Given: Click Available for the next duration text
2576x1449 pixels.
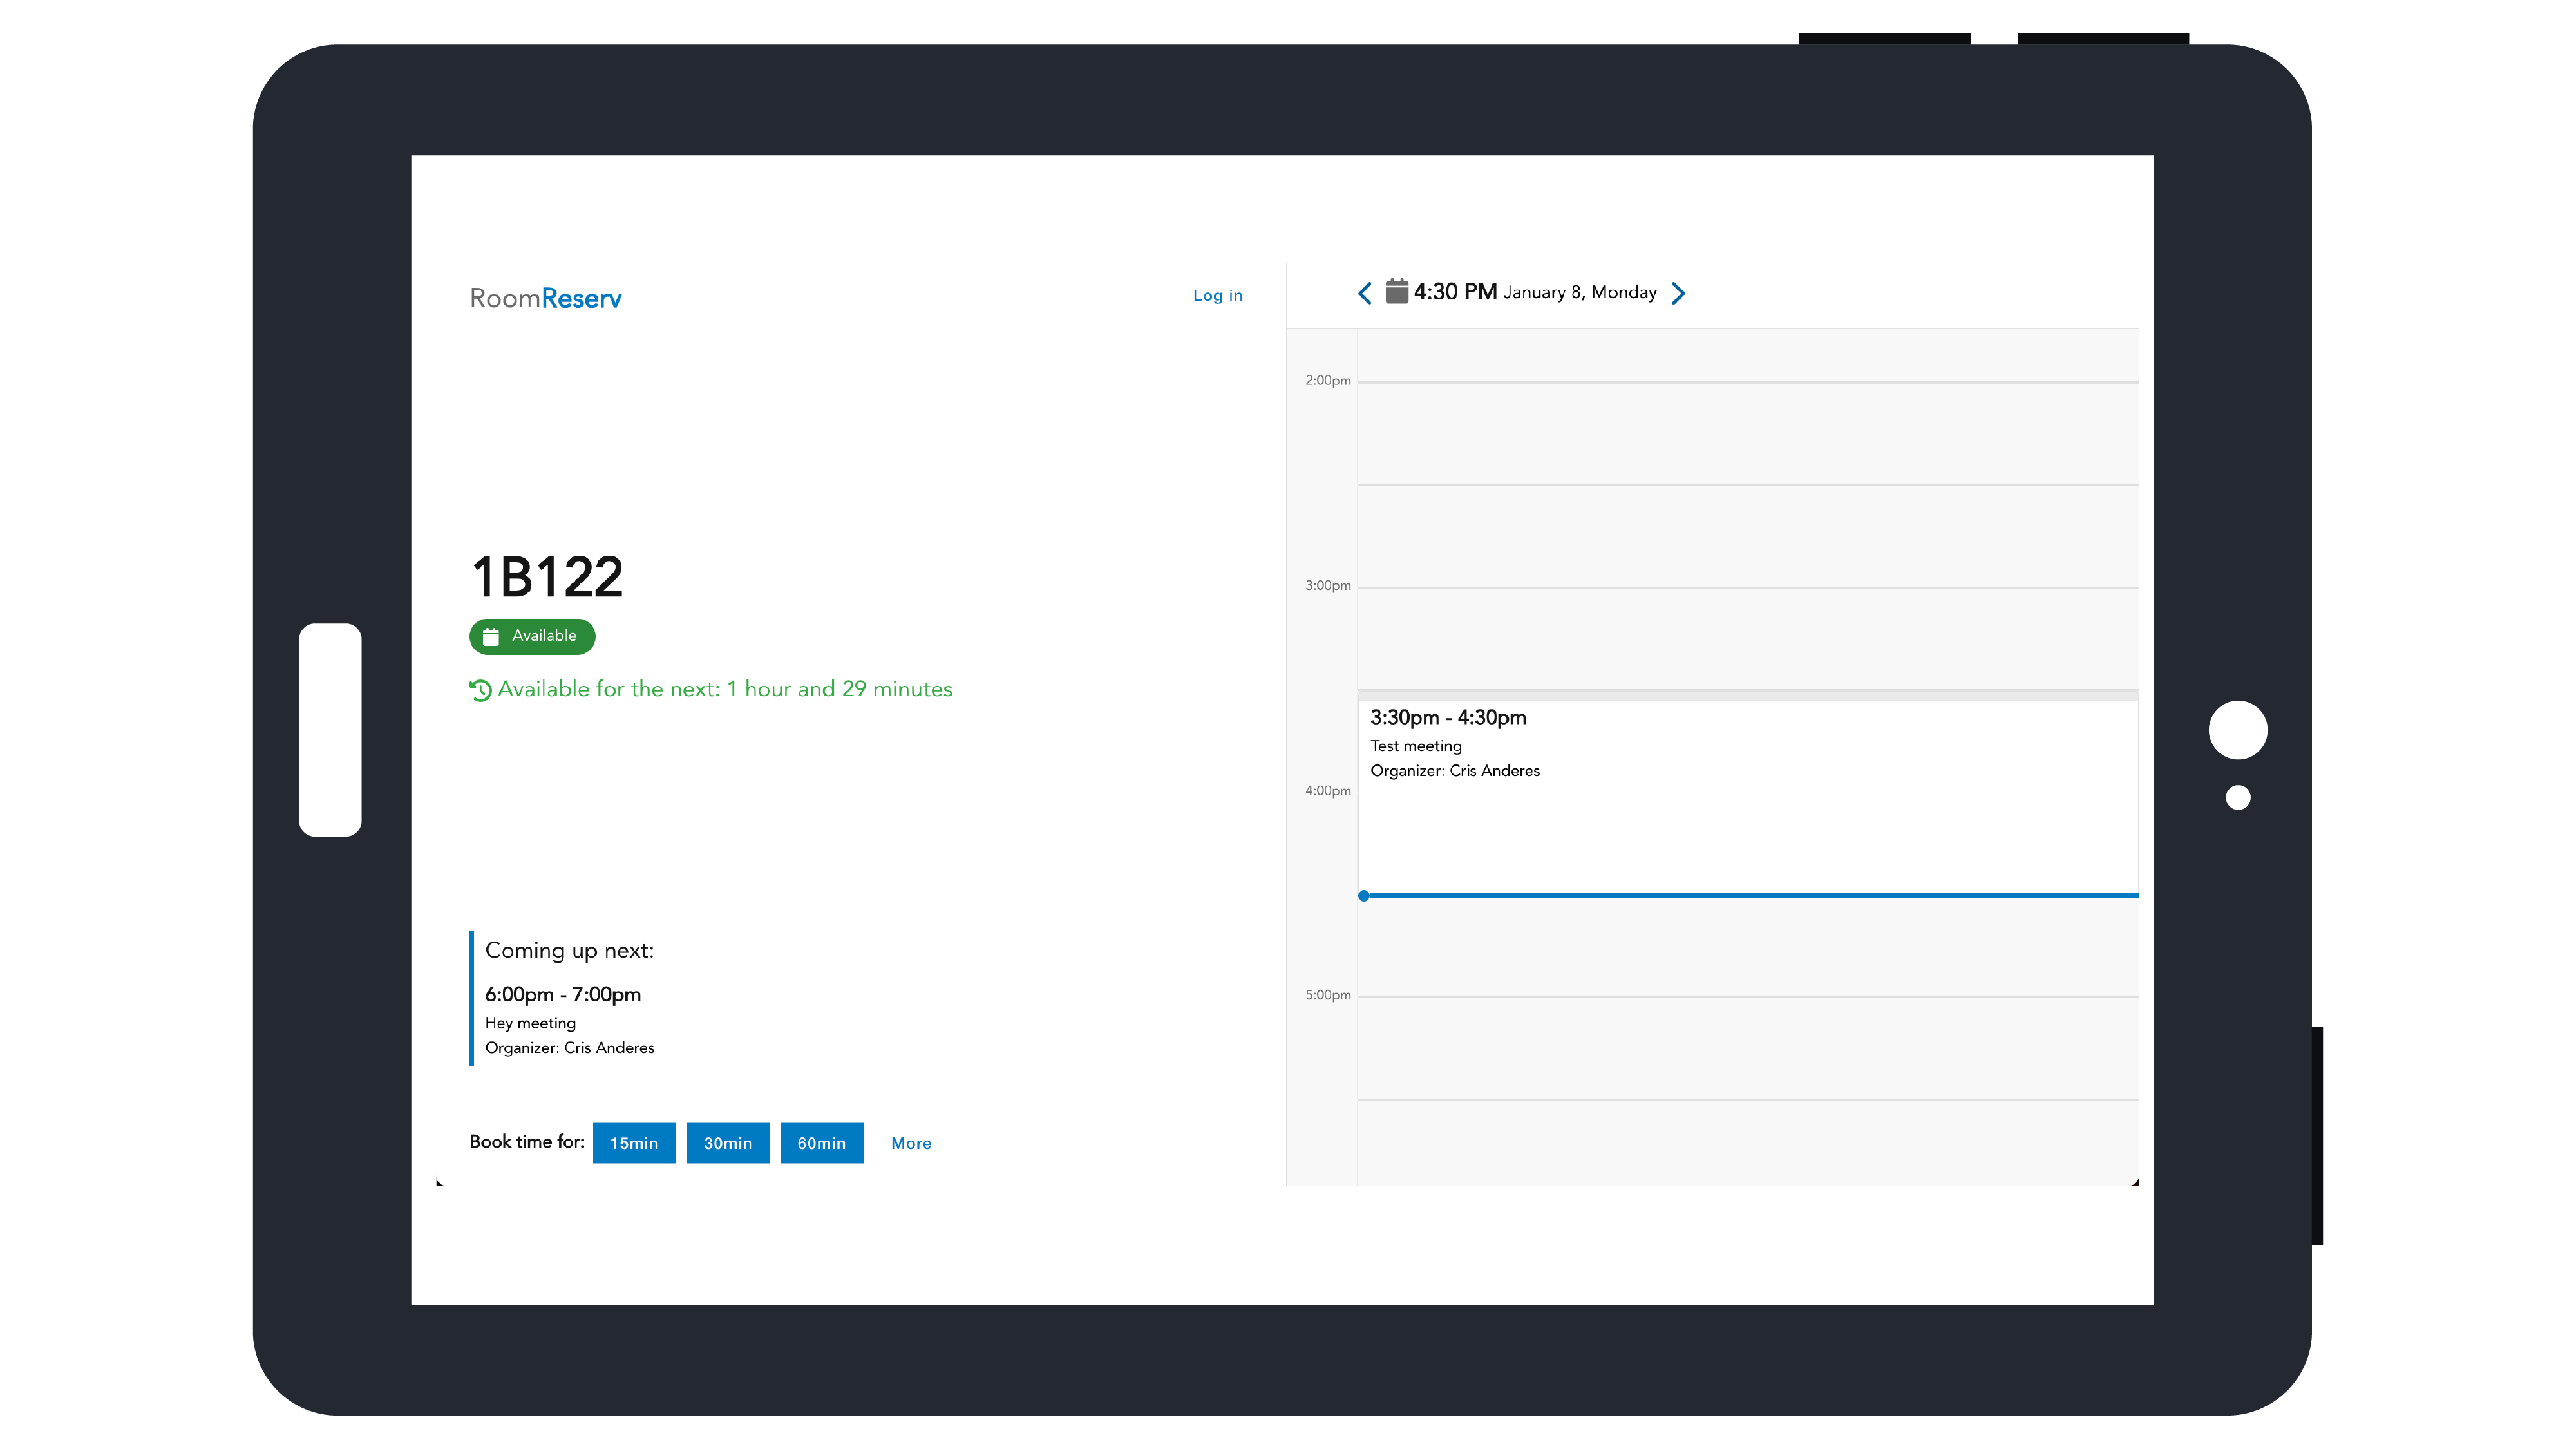Looking at the screenshot, I should point(724,689).
